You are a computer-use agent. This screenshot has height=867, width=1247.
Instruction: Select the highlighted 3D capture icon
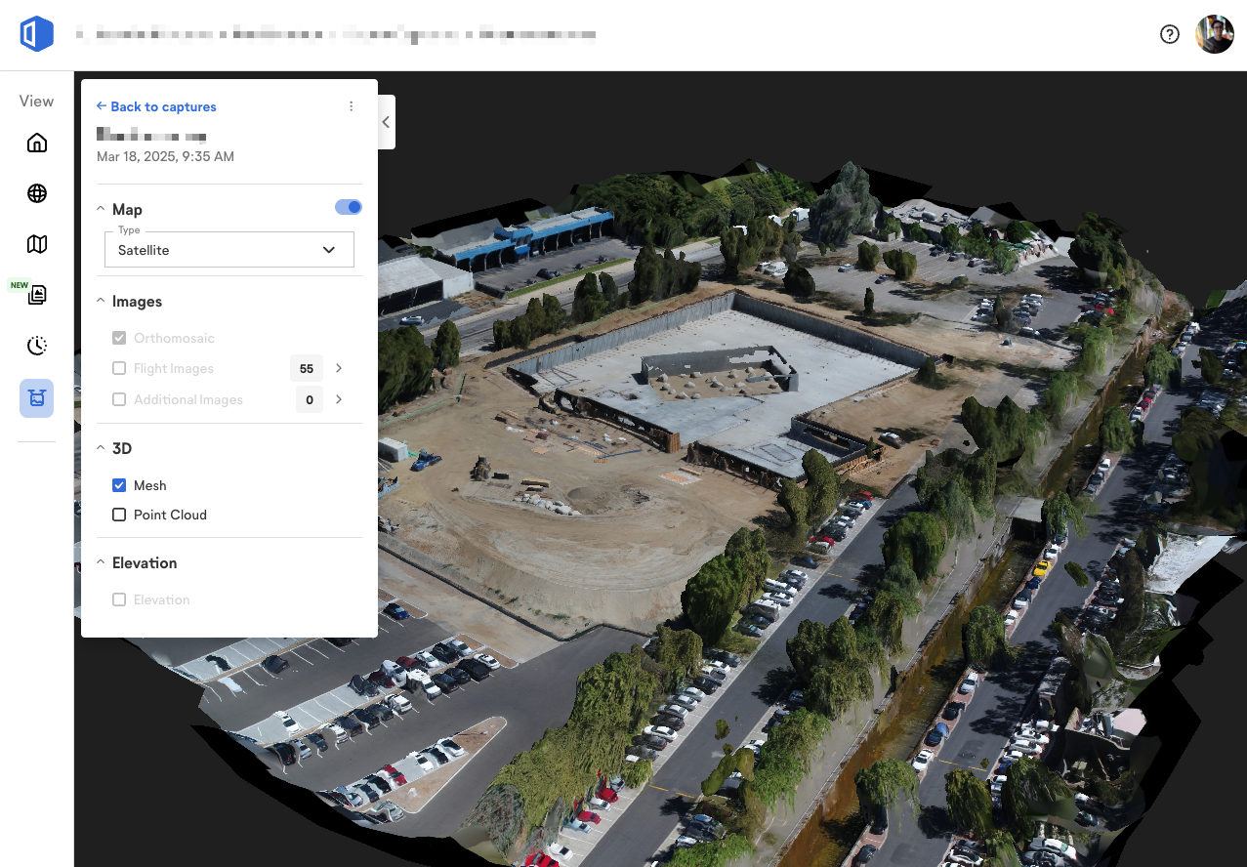click(x=37, y=398)
